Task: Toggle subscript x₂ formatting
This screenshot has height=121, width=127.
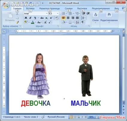Action: coord(46,18)
